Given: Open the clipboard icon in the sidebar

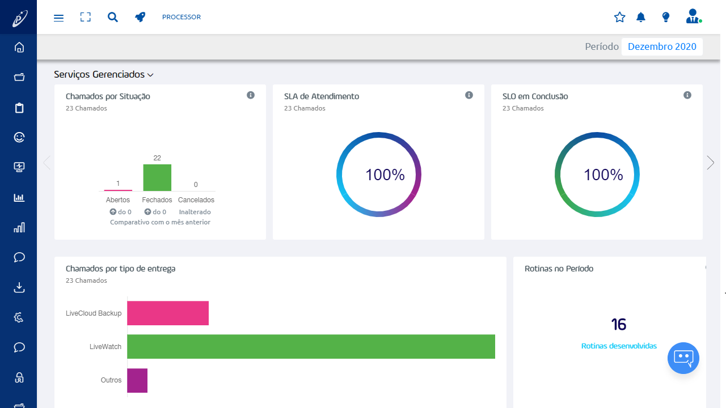Looking at the screenshot, I should coord(19,108).
